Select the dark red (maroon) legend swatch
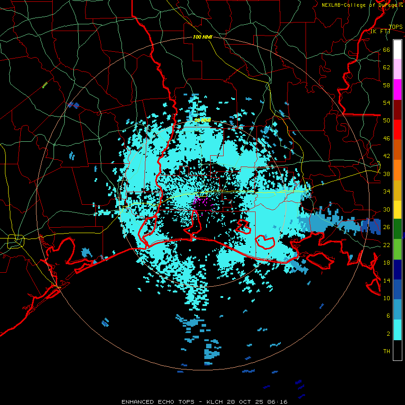 tap(397, 110)
